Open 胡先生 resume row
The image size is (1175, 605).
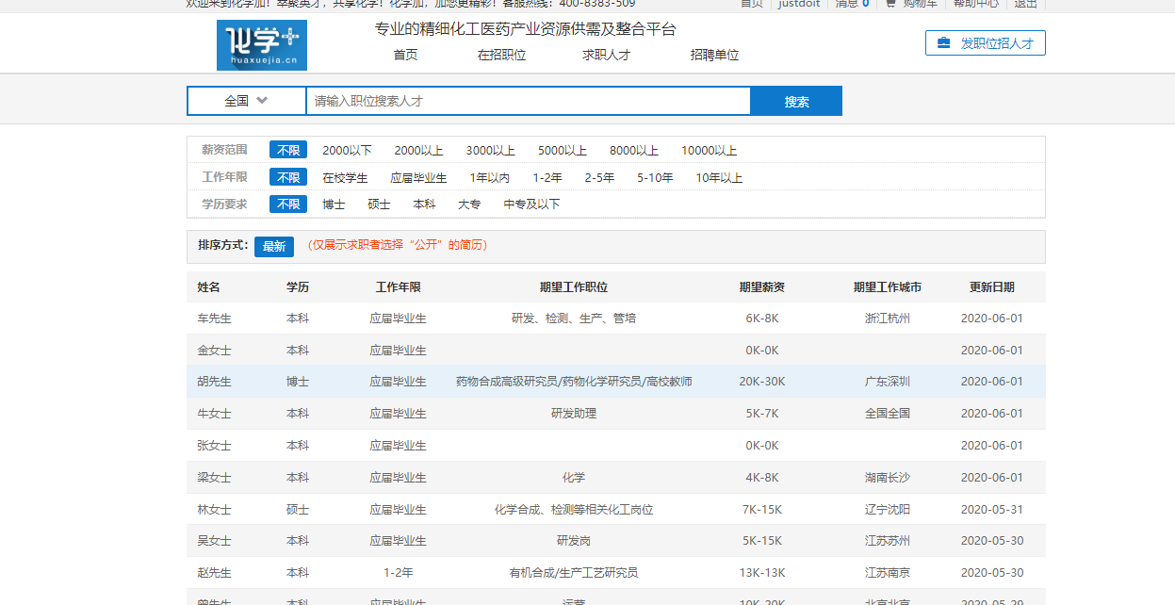pos(214,382)
